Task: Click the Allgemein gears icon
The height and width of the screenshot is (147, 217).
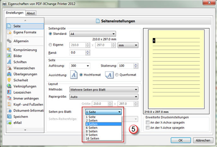Action: tap(9, 41)
